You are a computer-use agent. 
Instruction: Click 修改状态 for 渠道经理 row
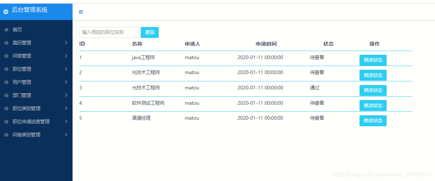coord(373,121)
